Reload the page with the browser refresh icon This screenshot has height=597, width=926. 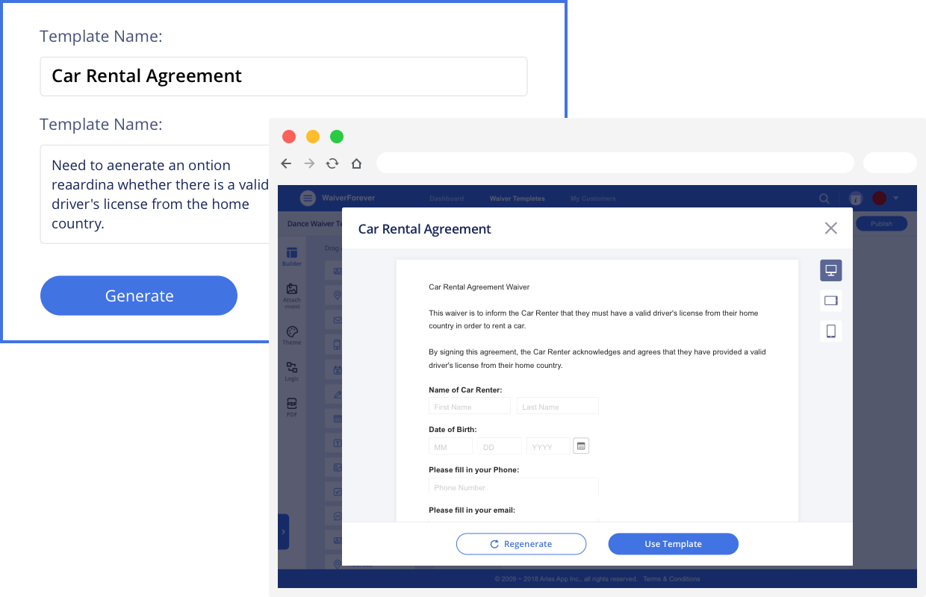pyautogui.click(x=332, y=163)
